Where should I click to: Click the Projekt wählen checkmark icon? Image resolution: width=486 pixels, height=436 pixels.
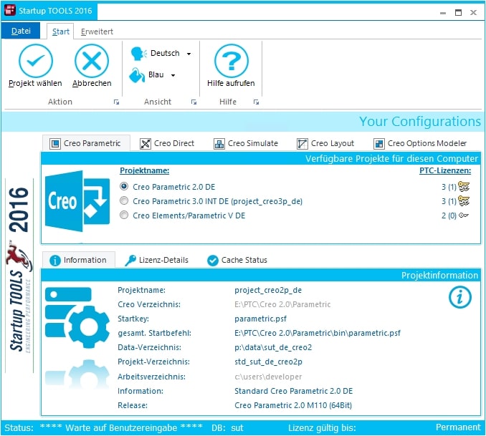point(36,61)
